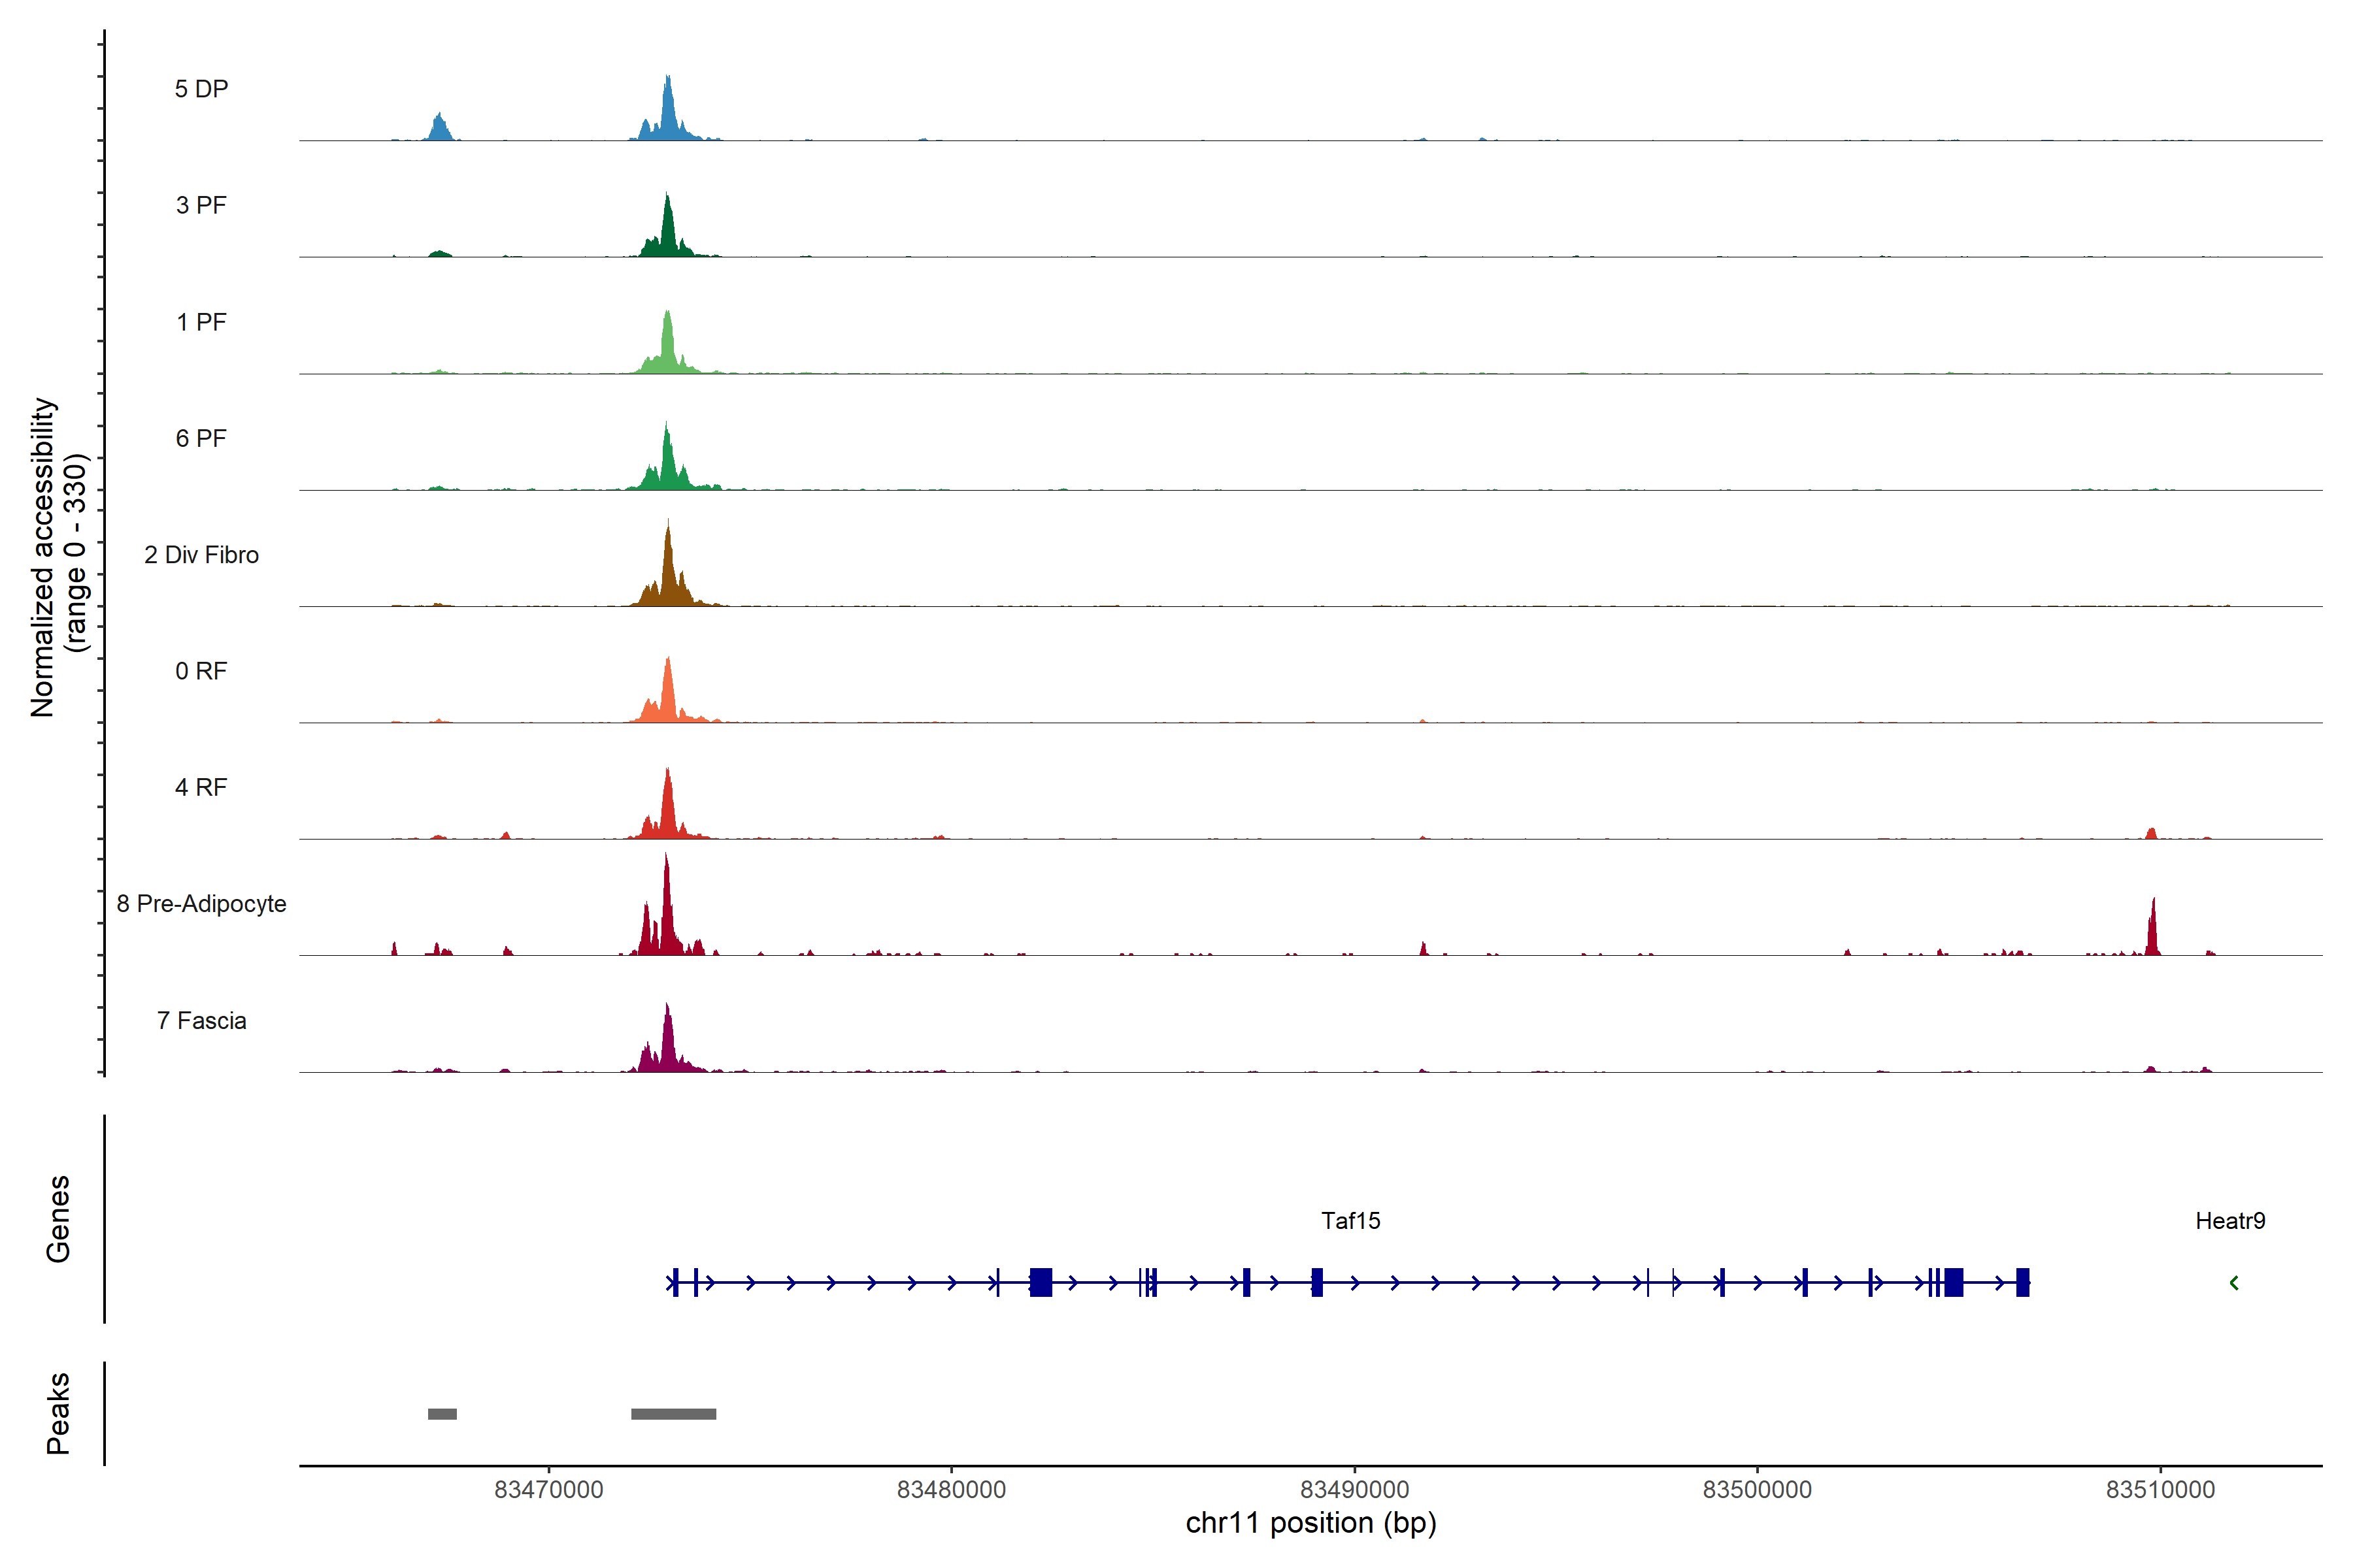This screenshot has width=2353, height=1568.
Task: Click the 3 PF track label
Action: click(x=201, y=205)
